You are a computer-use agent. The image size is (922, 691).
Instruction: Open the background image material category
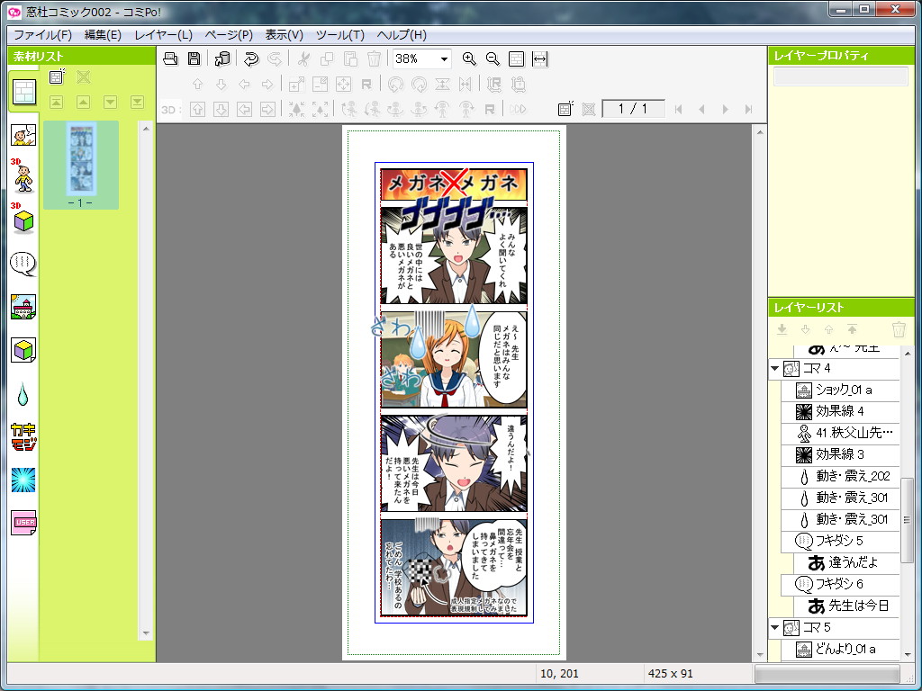point(23,307)
